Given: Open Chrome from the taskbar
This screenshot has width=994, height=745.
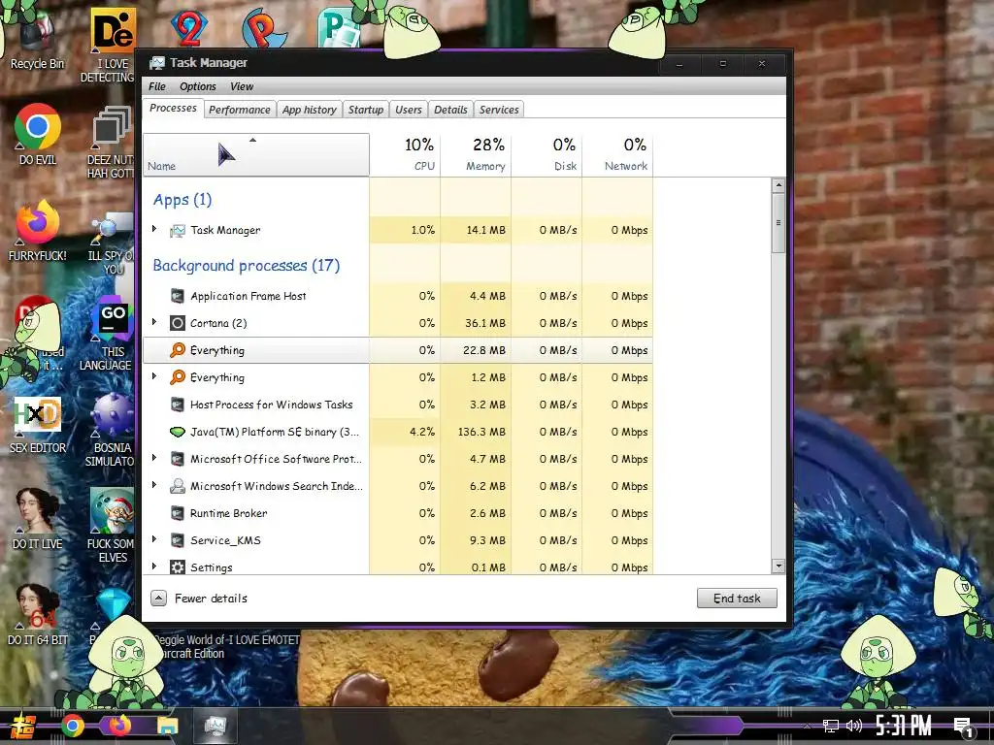Looking at the screenshot, I should coord(73,726).
